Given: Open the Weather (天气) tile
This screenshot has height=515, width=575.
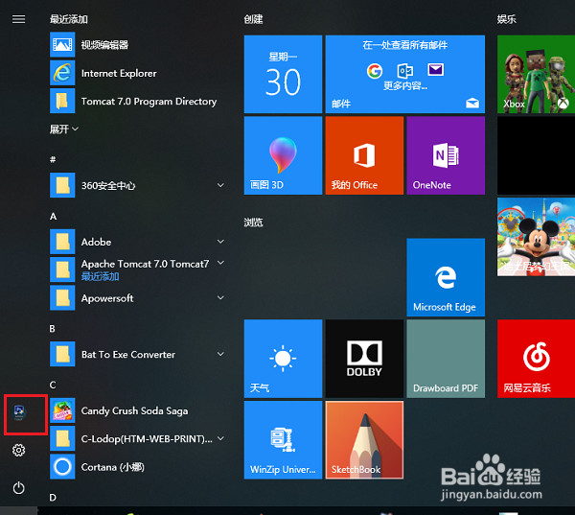Looking at the screenshot, I should (x=283, y=359).
